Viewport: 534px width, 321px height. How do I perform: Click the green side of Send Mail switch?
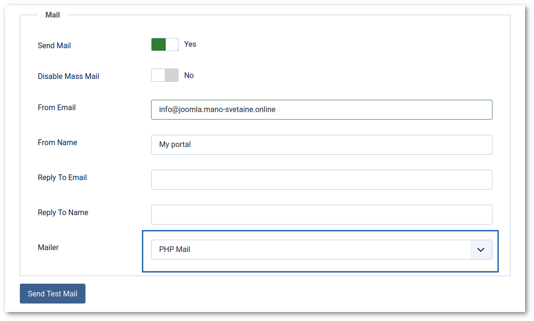pyautogui.click(x=158, y=44)
